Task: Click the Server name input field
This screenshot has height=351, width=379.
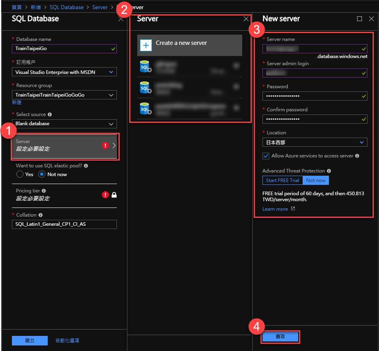Action: pos(315,48)
